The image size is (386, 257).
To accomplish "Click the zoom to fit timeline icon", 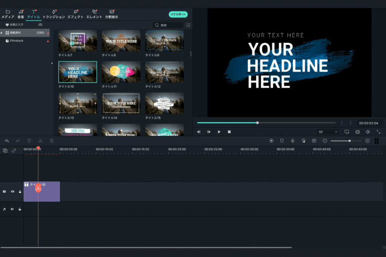I will coord(314,141).
